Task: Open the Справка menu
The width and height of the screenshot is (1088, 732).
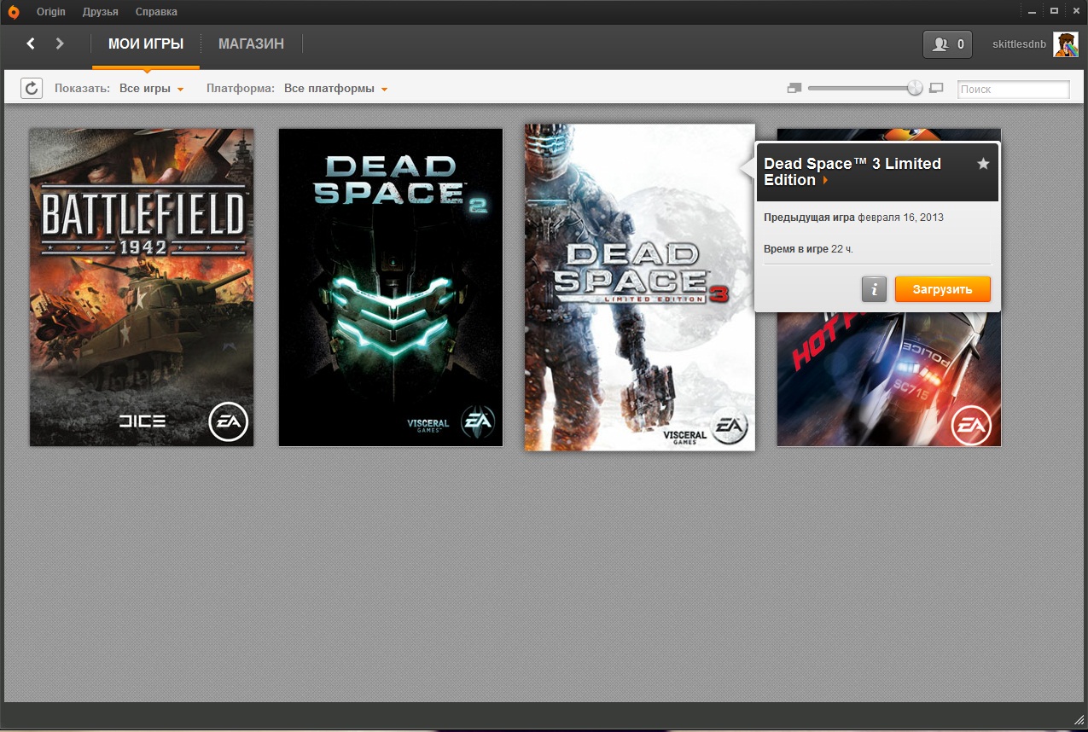Action: pos(156,12)
